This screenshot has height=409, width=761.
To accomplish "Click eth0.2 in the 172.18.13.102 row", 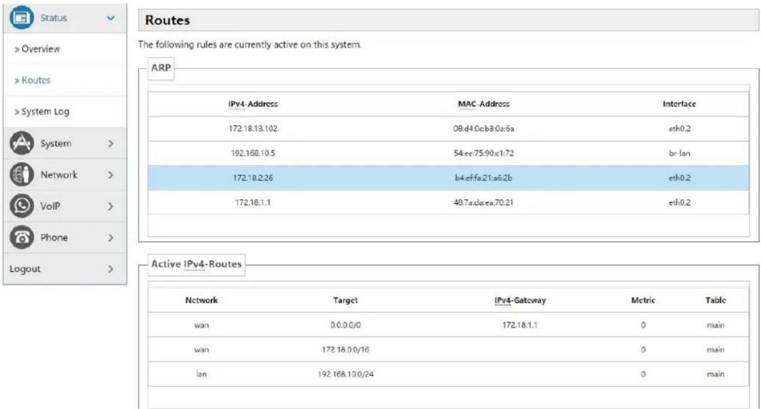I will [x=679, y=129].
